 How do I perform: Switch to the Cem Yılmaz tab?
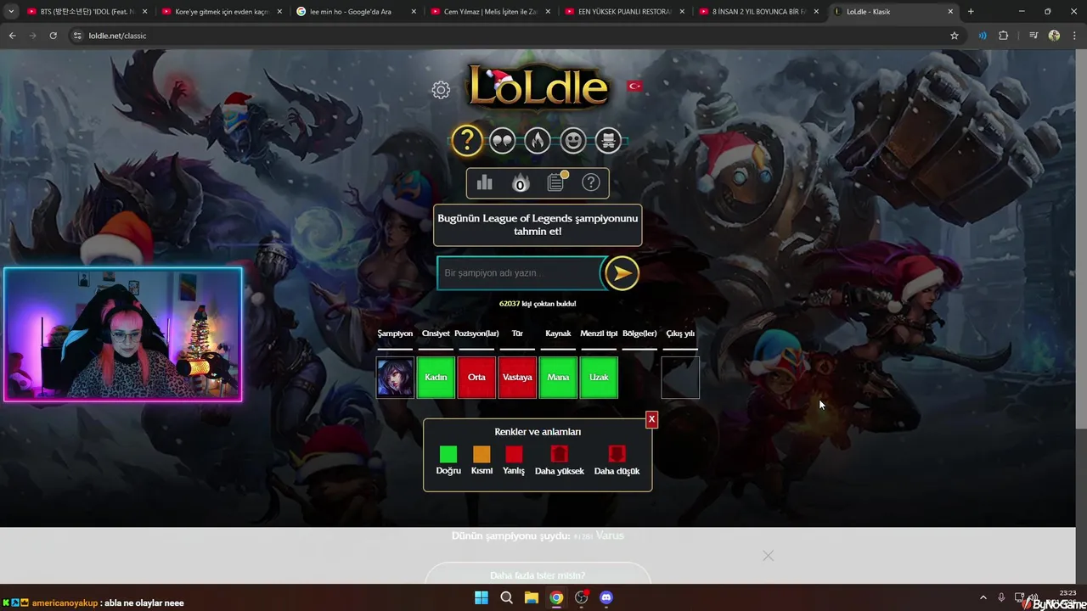490,12
